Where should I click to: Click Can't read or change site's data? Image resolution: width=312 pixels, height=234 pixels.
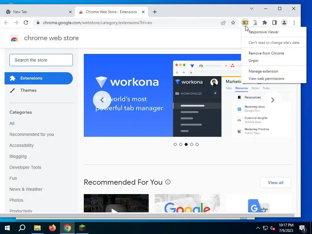(274, 43)
